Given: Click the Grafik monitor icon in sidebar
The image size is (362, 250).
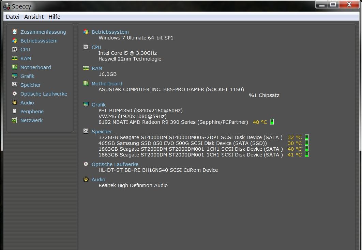Looking at the screenshot, I should [x=15, y=76].
